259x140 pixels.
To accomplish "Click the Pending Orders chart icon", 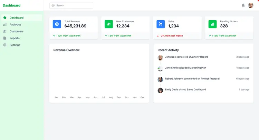I will click(212, 24).
